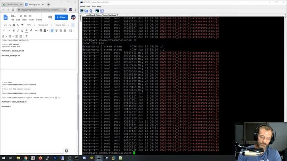Increase indent in the document
This screenshot has height=161, width=287.
(21, 36)
